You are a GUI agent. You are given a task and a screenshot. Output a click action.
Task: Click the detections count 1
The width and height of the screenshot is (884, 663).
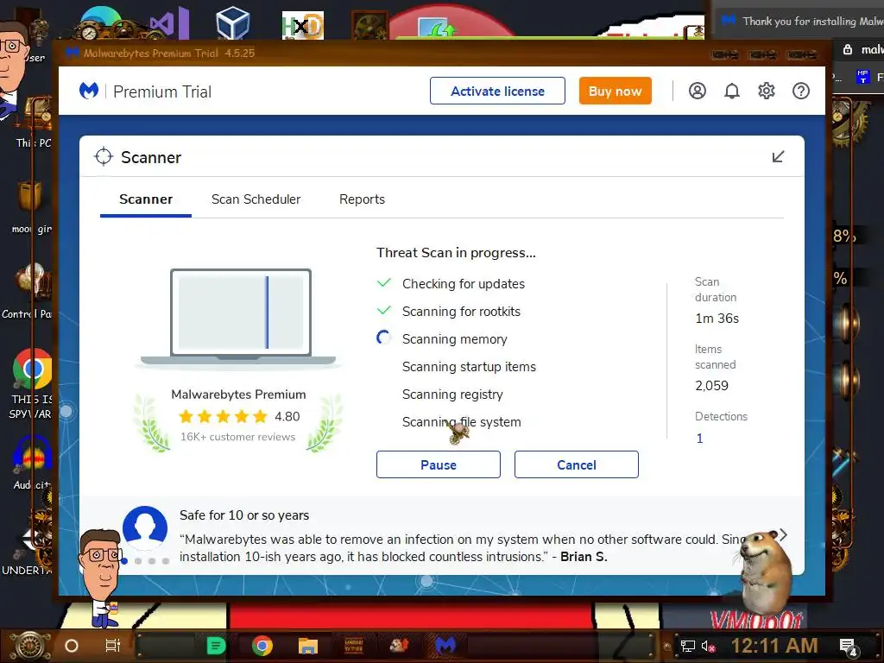tap(699, 439)
